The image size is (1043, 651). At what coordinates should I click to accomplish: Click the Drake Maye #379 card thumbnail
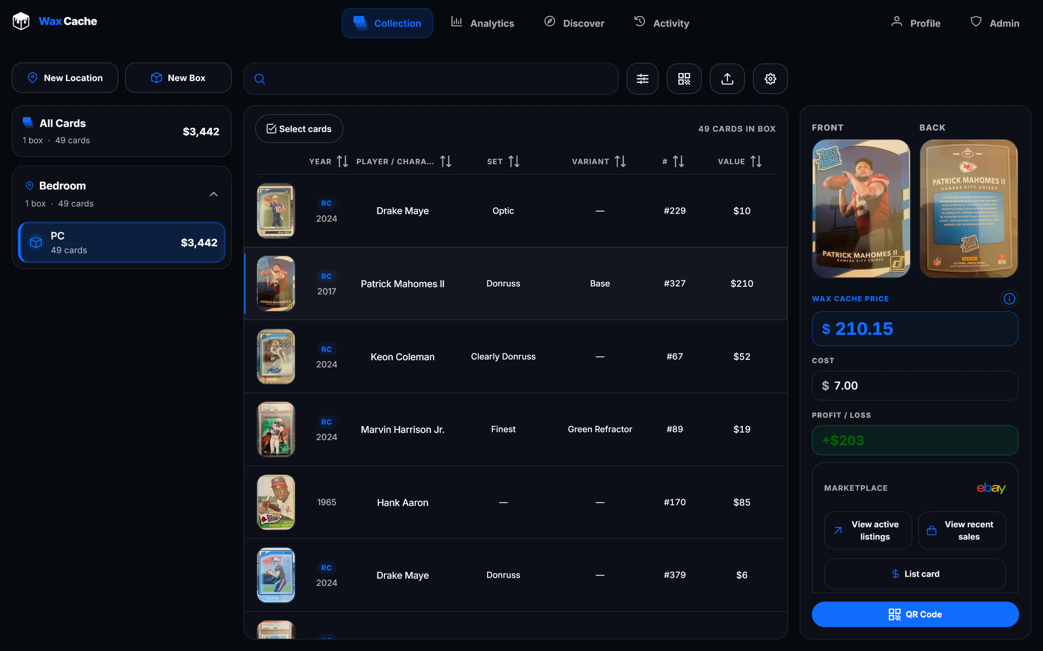point(276,575)
